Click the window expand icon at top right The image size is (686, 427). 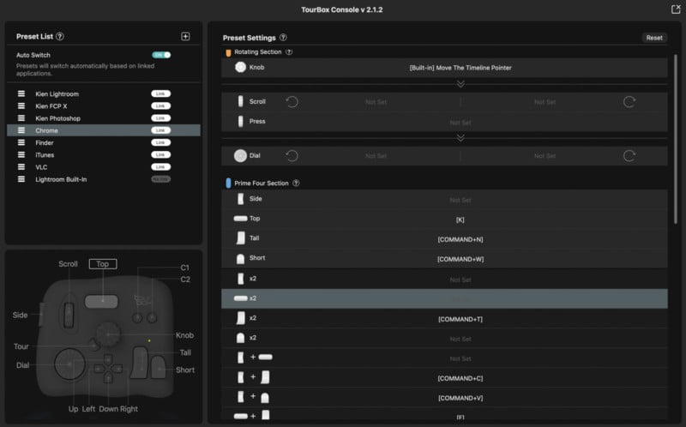coord(675,9)
